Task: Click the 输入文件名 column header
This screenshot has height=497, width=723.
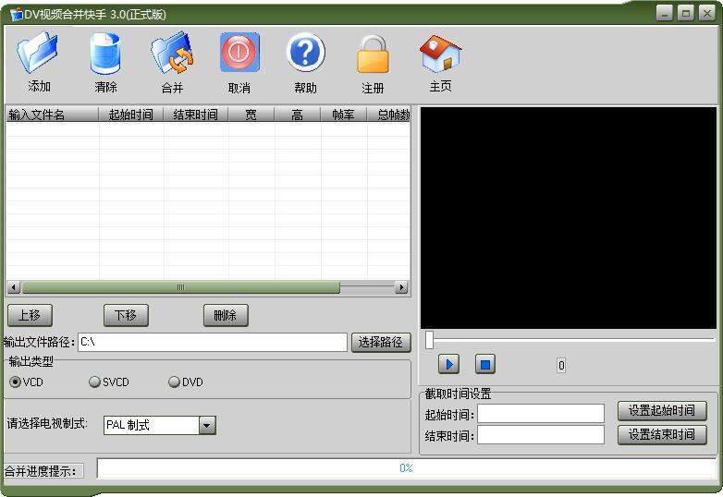Action: pos(52,115)
